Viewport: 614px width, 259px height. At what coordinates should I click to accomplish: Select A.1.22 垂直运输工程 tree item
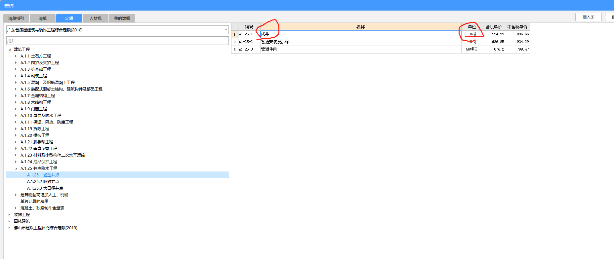point(39,149)
